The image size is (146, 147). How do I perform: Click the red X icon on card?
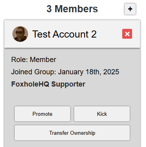(x=127, y=34)
